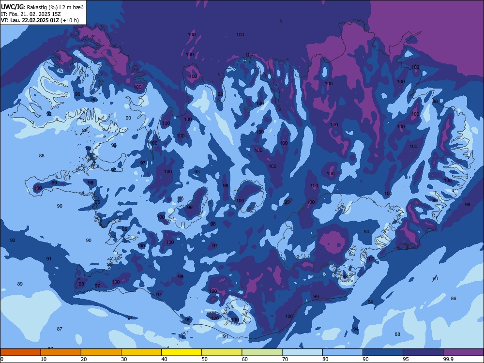
Task: Click the 90–95 dark blue legend swatch
Action: coord(383,352)
